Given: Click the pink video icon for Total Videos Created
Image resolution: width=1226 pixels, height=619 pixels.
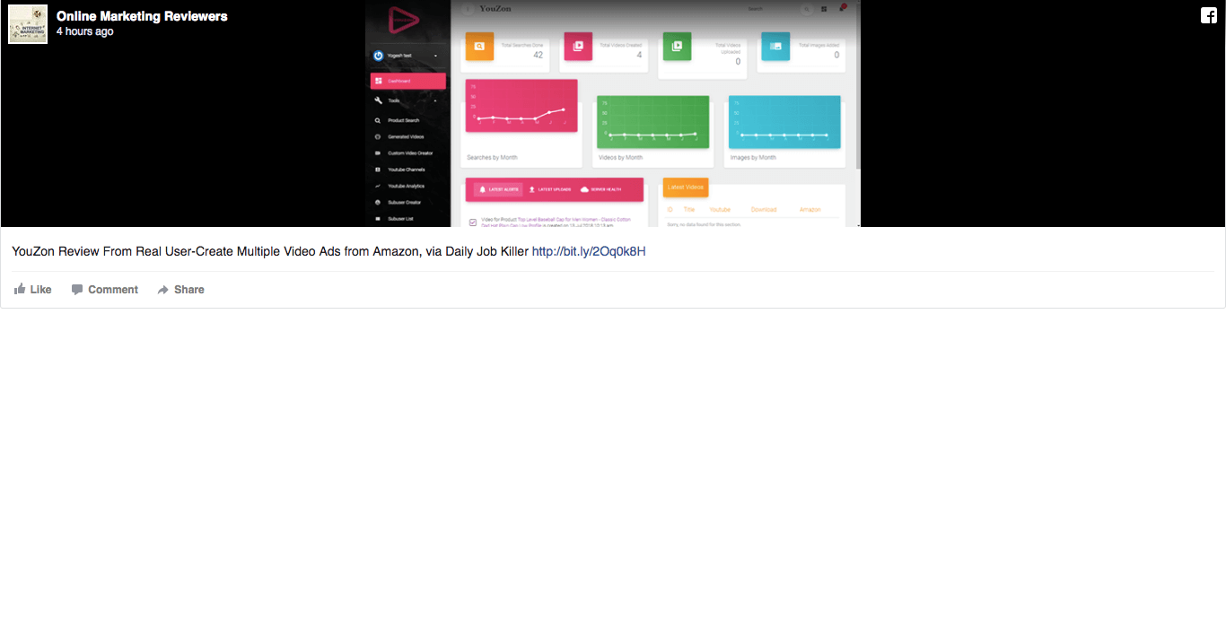Looking at the screenshot, I should 579,46.
